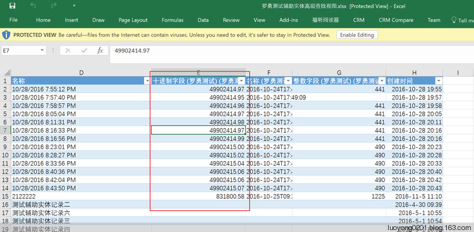Open the 福昕阅读器 tab
This screenshot has width=474, height=232.
(325, 20)
